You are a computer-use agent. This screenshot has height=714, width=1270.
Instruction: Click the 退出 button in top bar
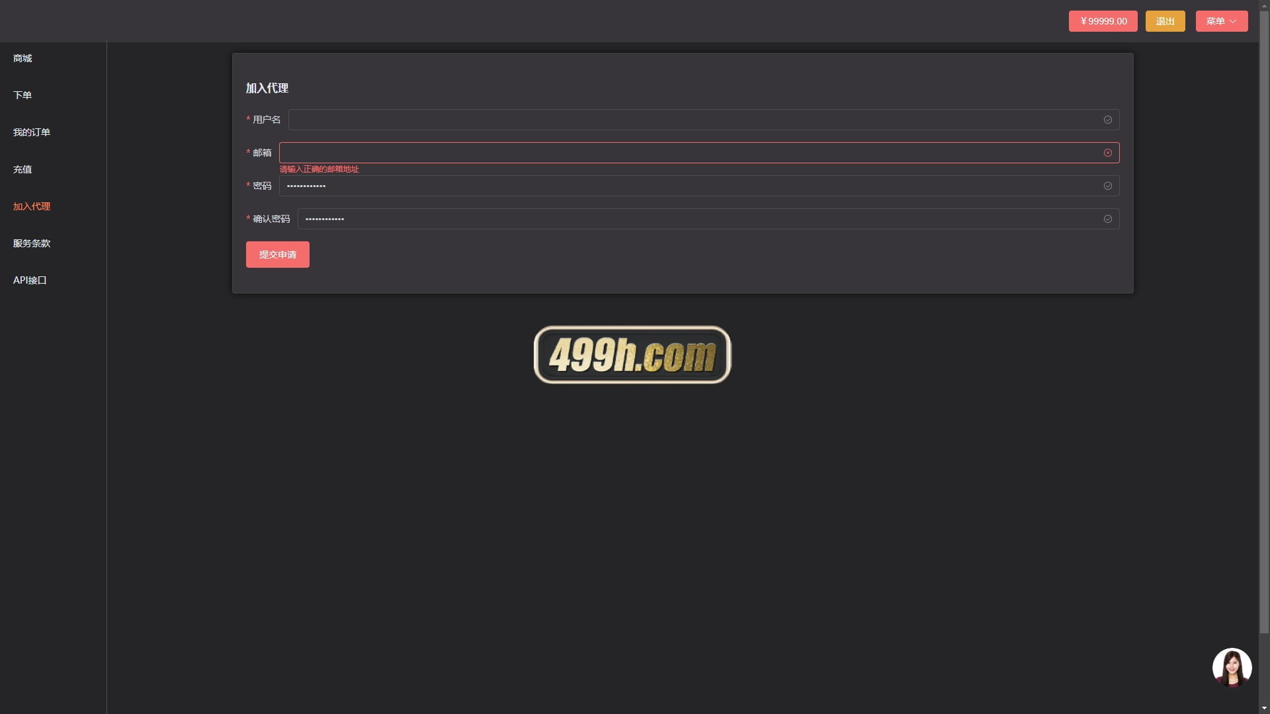click(1165, 21)
